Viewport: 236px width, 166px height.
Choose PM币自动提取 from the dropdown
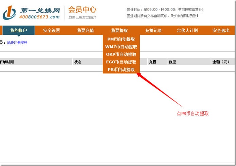(x=121, y=39)
